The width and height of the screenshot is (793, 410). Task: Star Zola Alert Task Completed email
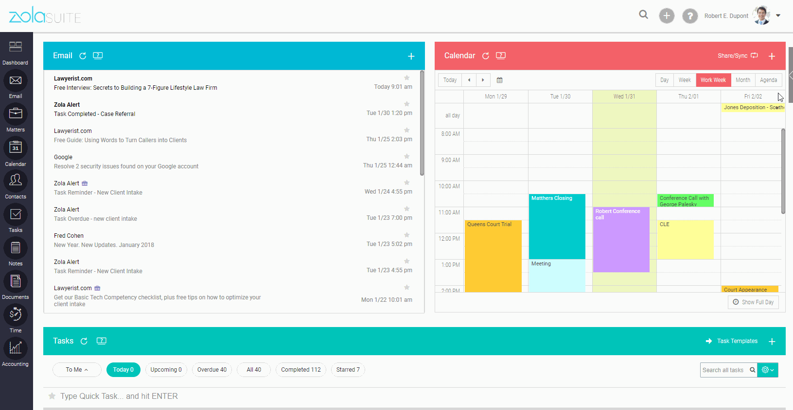click(407, 104)
